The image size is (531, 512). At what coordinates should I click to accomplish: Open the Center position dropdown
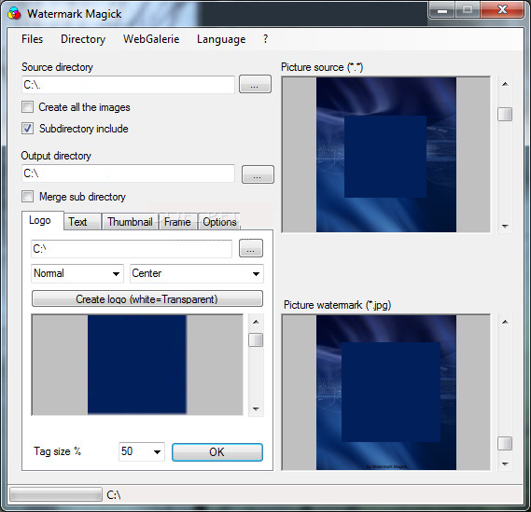(x=196, y=273)
